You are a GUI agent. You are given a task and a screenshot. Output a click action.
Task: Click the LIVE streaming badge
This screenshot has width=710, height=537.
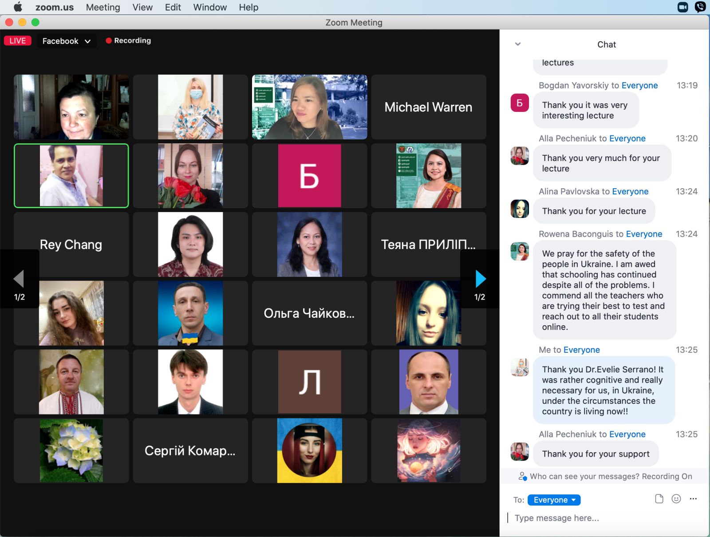coord(18,41)
